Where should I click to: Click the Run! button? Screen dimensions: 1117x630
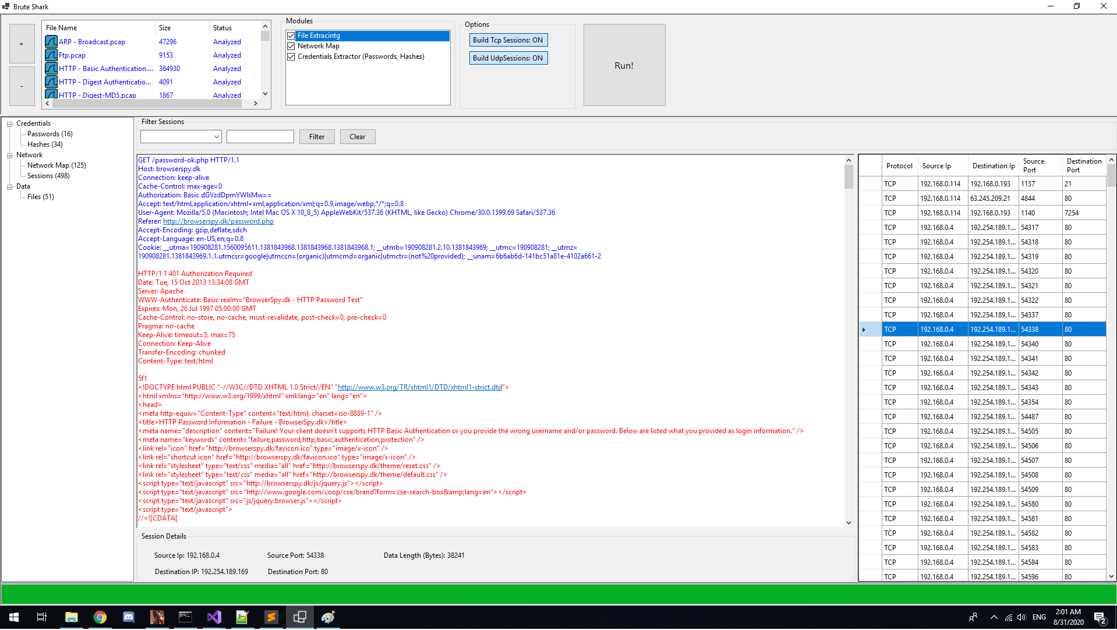(x=624, y=65)
